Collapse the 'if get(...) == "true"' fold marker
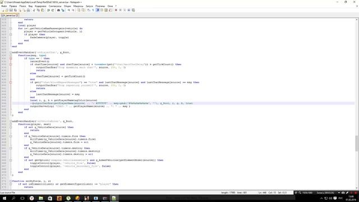The width and height of the screenshot is (359, 202). [x=11, y=82]
